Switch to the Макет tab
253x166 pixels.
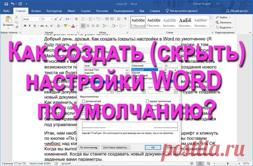[x=71, y=11]
